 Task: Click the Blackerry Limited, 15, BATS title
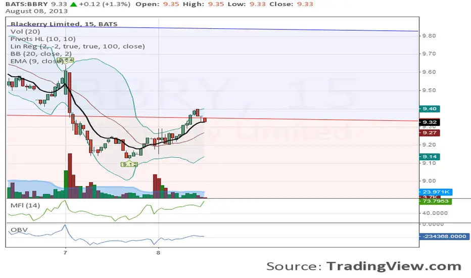point(64,24)
